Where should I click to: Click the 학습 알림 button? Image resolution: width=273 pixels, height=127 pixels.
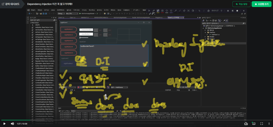click(241, 4)
